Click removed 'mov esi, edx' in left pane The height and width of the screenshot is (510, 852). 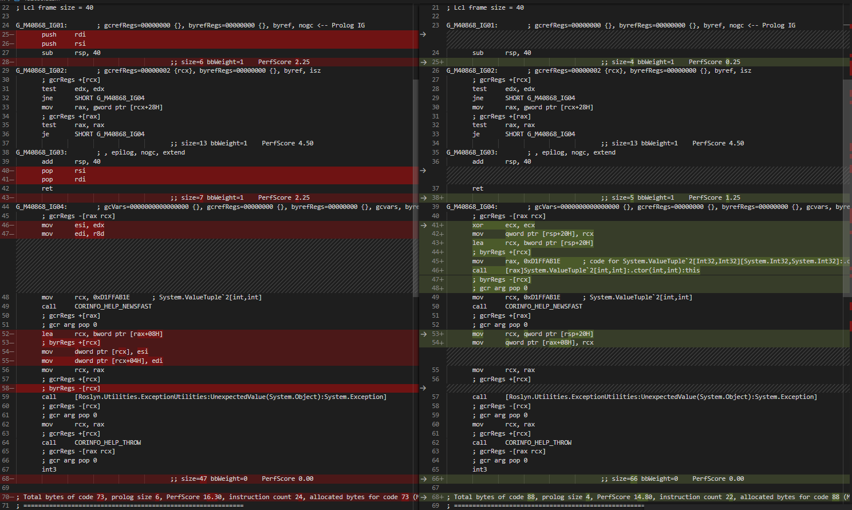click(73, 225)
